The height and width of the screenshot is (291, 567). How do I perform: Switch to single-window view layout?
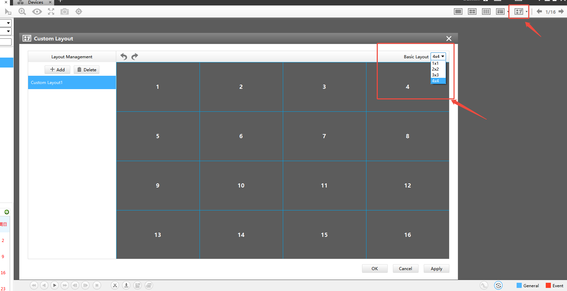tap(458, 12)
